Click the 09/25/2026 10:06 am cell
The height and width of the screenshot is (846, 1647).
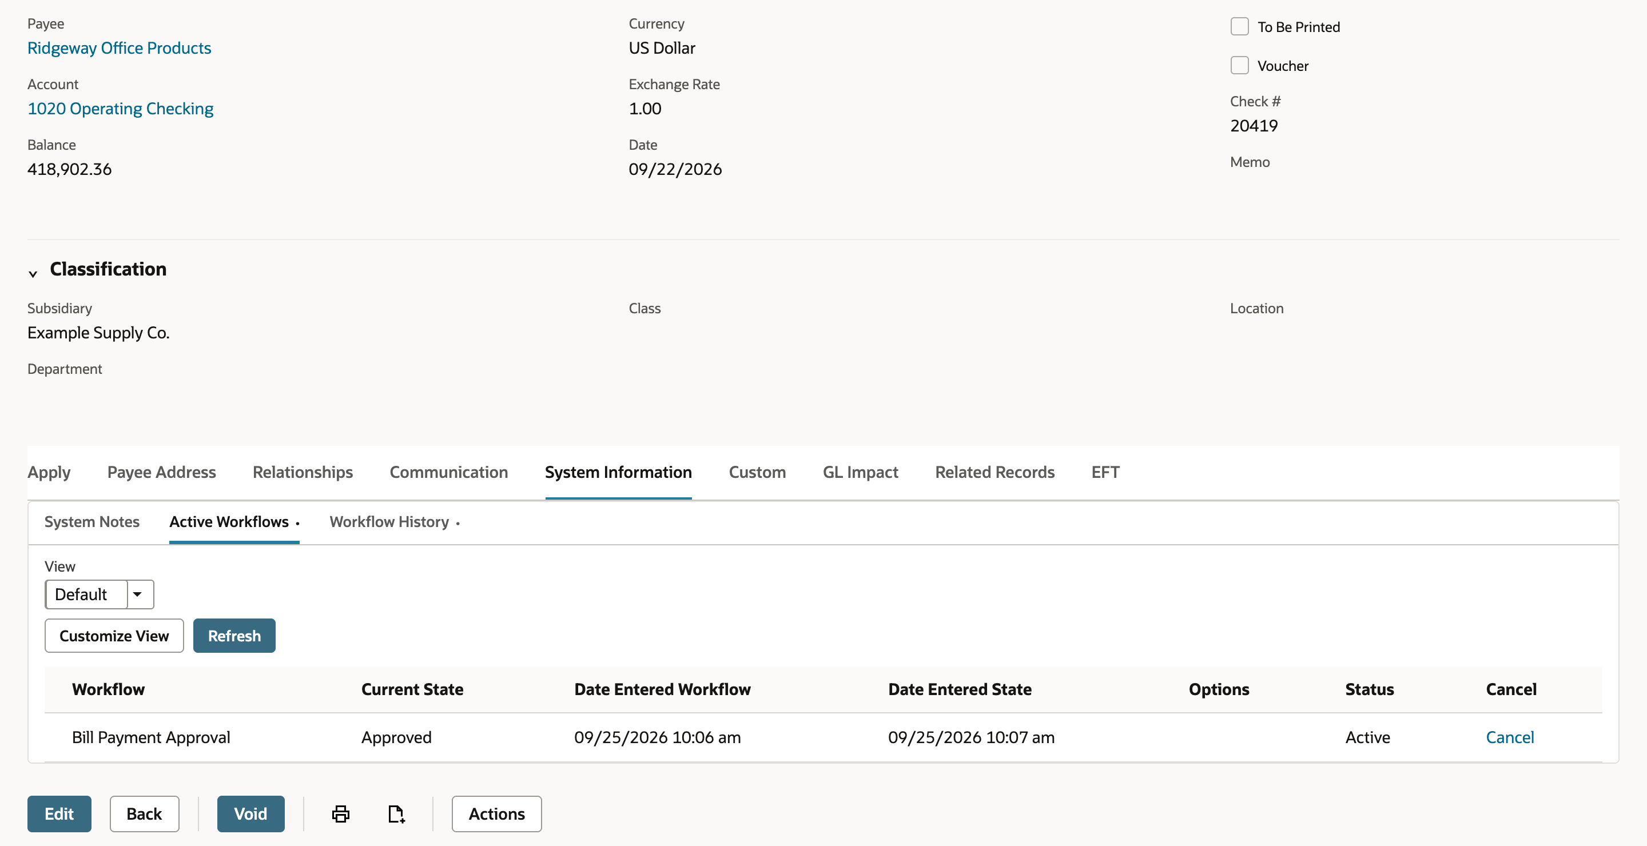[657, 737]
